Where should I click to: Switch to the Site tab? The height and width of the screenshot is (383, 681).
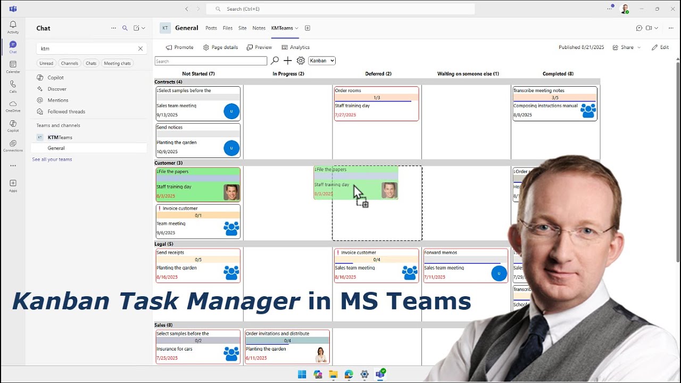click(x=243, y=28)
